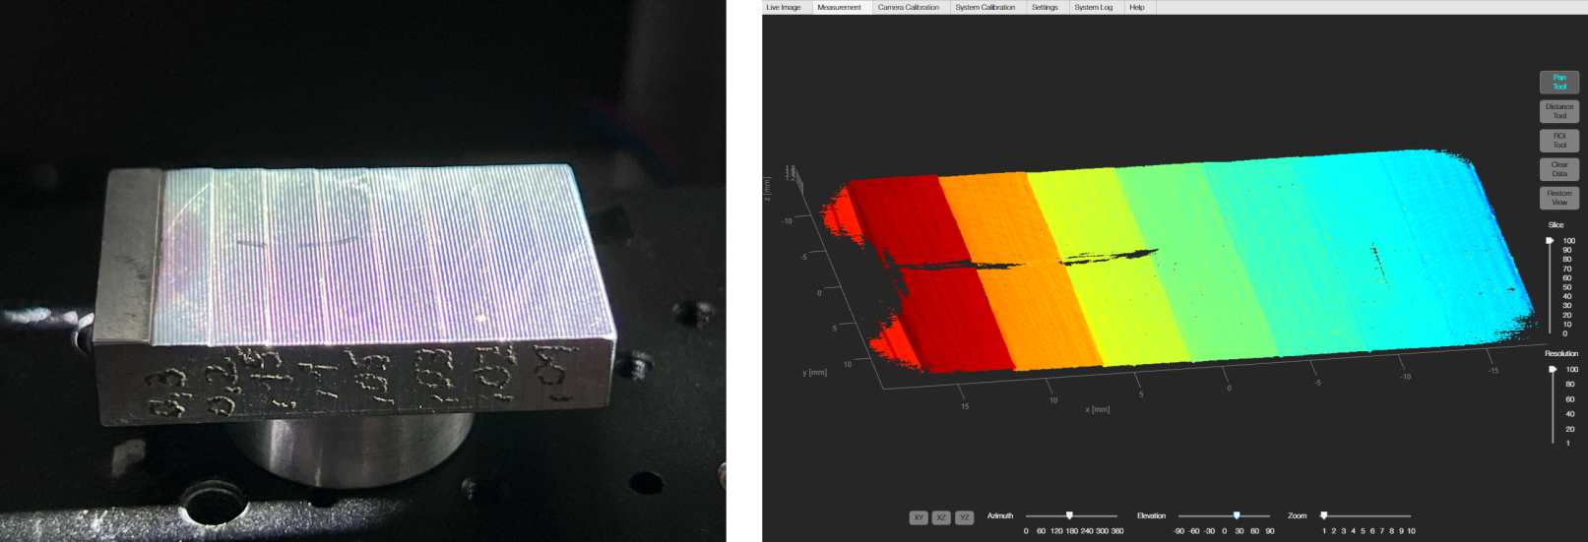Switch to YZ plane view
Viewport: 1588px width, 542px height.
(965, 517)
